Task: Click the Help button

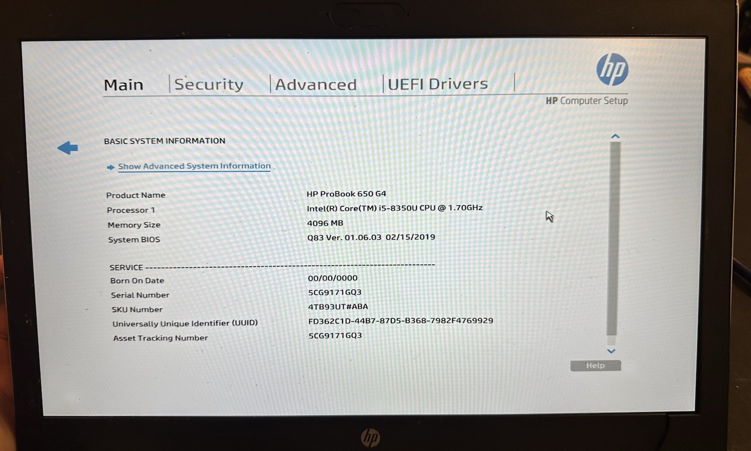Action: tap(595, 365)
